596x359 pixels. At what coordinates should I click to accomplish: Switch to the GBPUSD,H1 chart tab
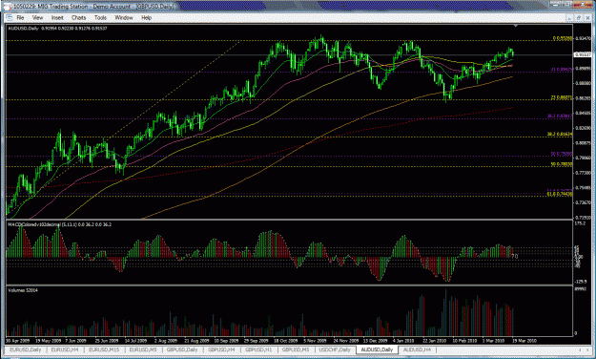pos(258,349)
